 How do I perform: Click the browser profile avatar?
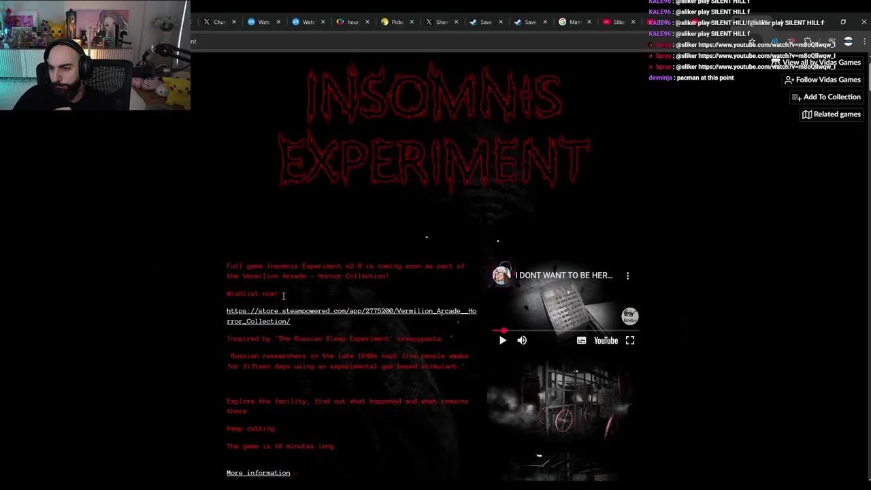tap(848, 42)
